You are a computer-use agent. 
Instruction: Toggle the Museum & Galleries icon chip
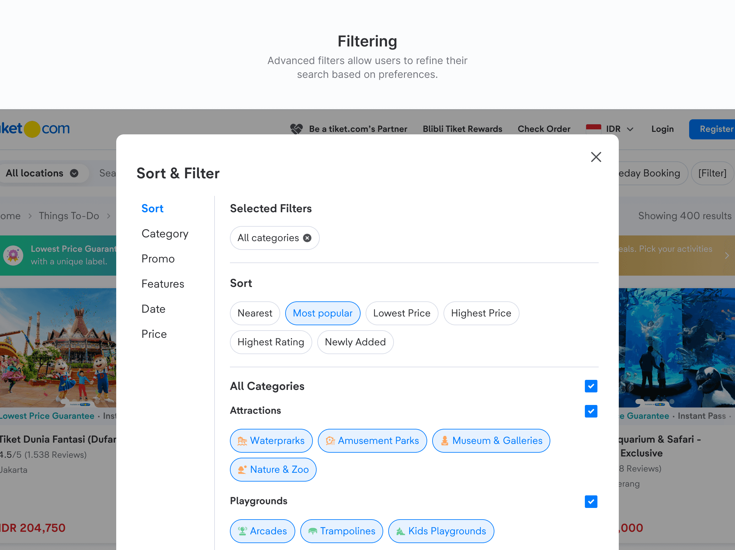491,441
